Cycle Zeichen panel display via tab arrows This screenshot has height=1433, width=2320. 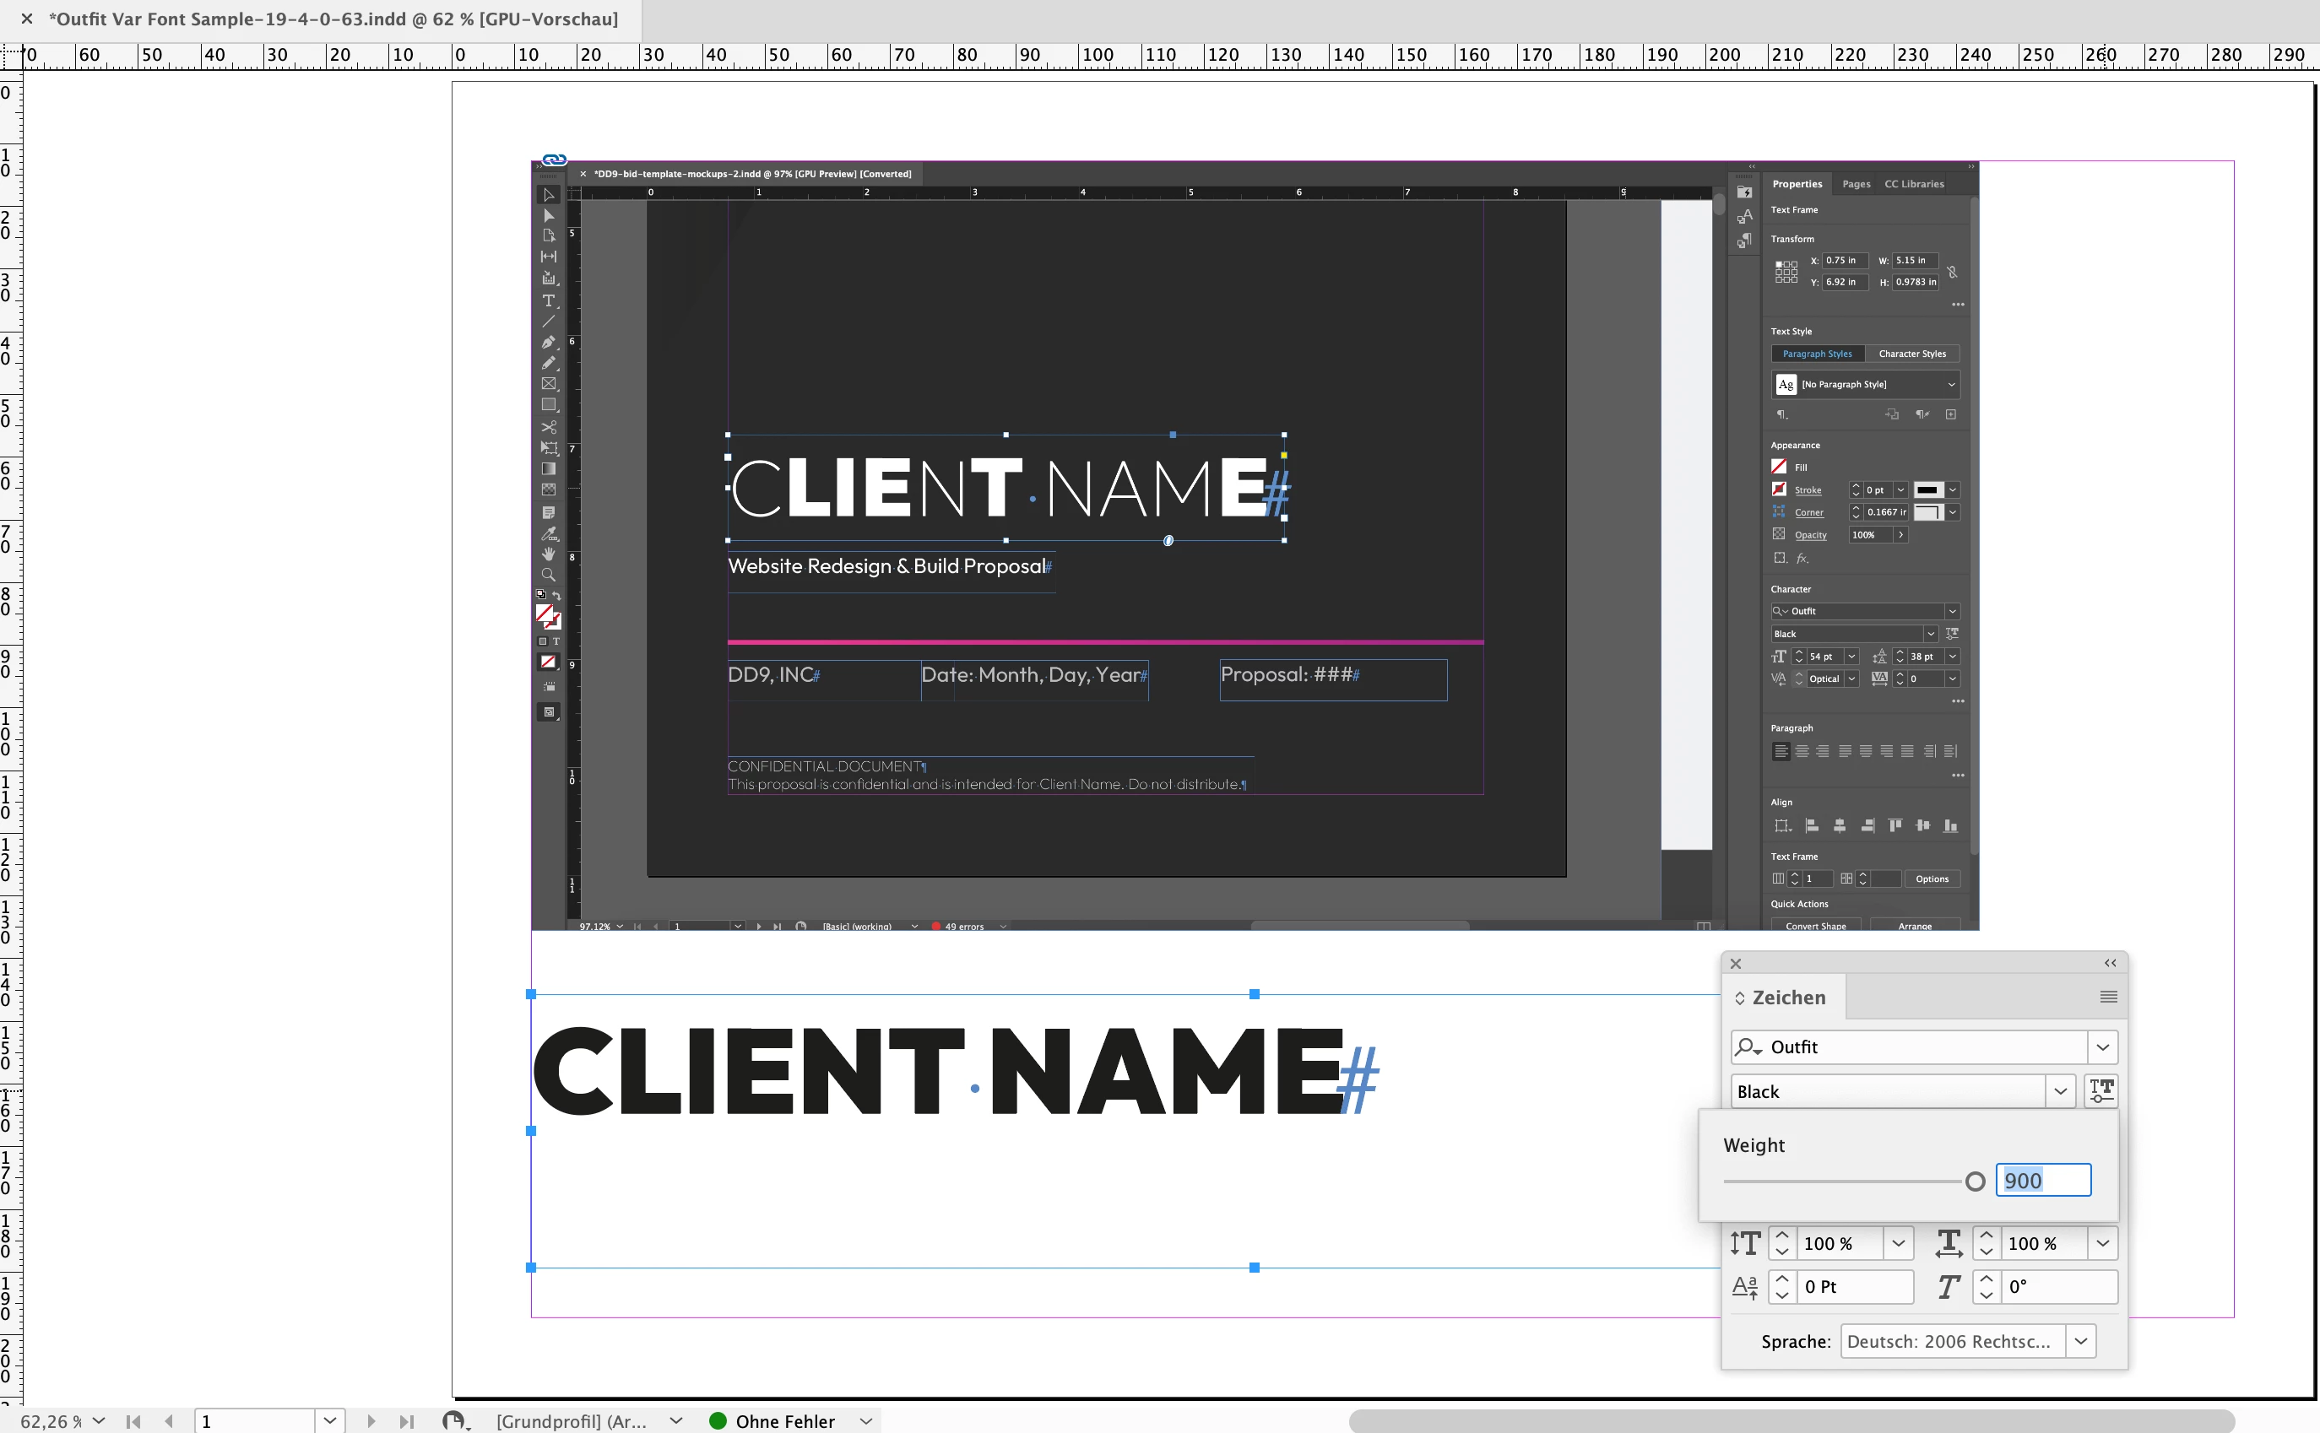pos(1740,998)
